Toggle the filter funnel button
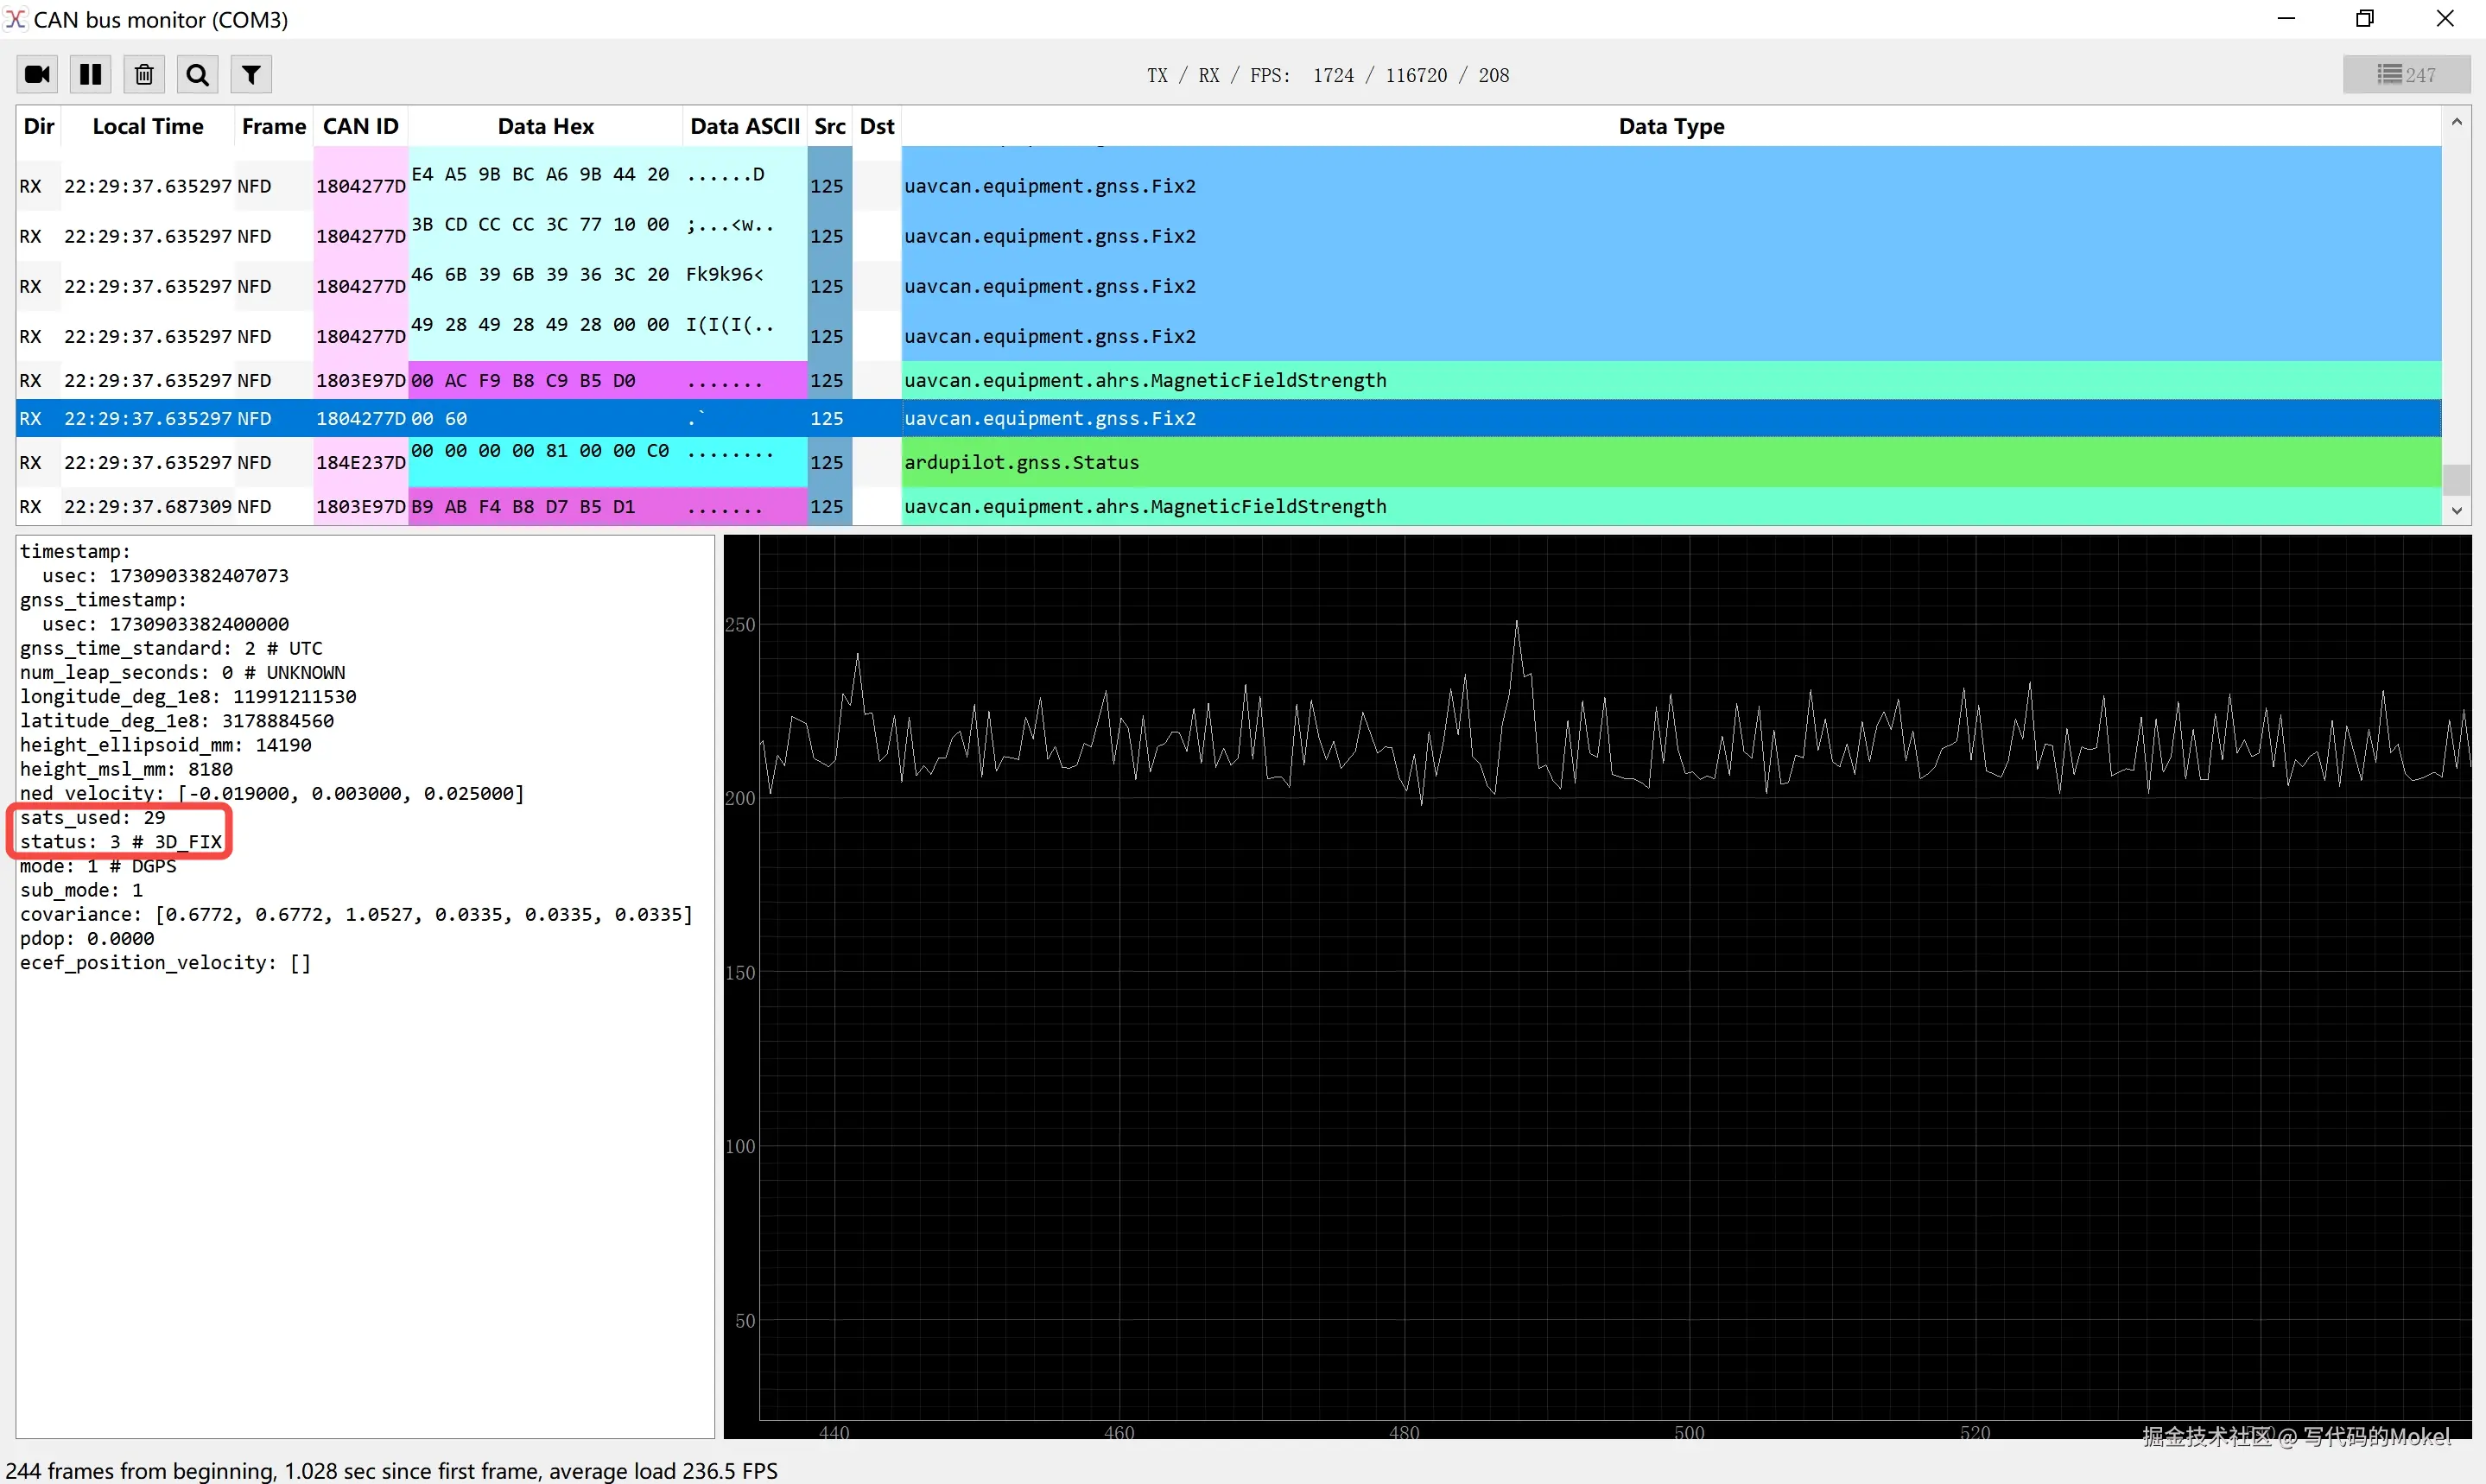This screenshot has height=1484, width=2486. 252,75
